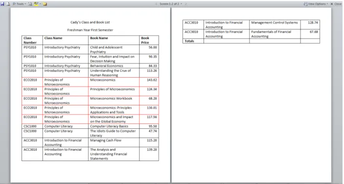Click the Microeconomics book cell priced 143.62
This screenshot has height=184, width=344.
(114, 82)
